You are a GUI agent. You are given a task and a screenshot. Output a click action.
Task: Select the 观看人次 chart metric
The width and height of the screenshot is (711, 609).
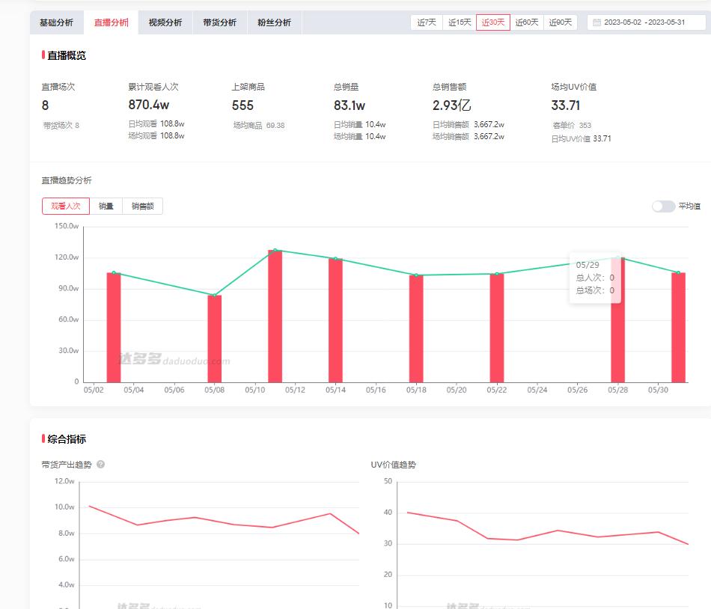[x=66, y=206]
